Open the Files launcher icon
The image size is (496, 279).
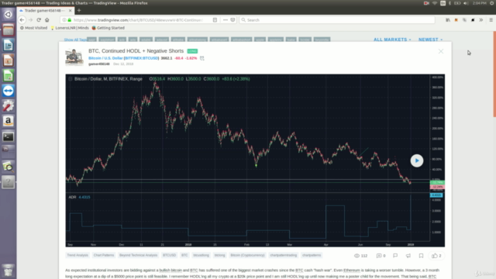pyautogui.click(x=9, y=30)
